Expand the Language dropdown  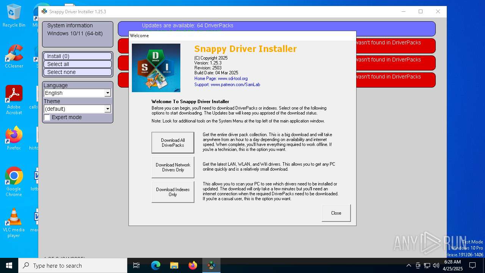[x=108, y=93]
